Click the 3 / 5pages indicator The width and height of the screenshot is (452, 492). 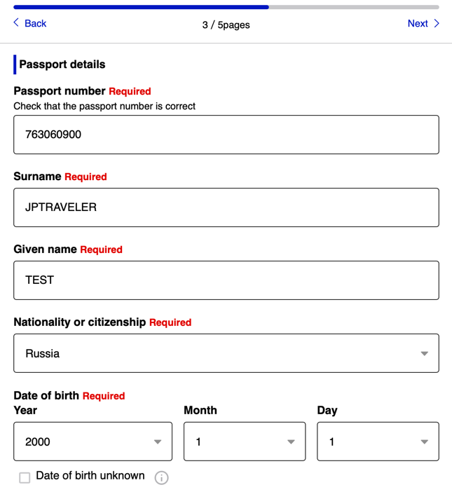point(226,25)
